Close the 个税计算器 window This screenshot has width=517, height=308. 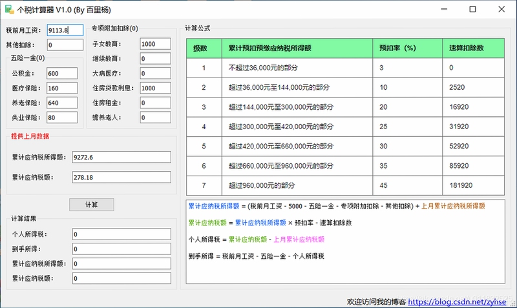(501, 9)
